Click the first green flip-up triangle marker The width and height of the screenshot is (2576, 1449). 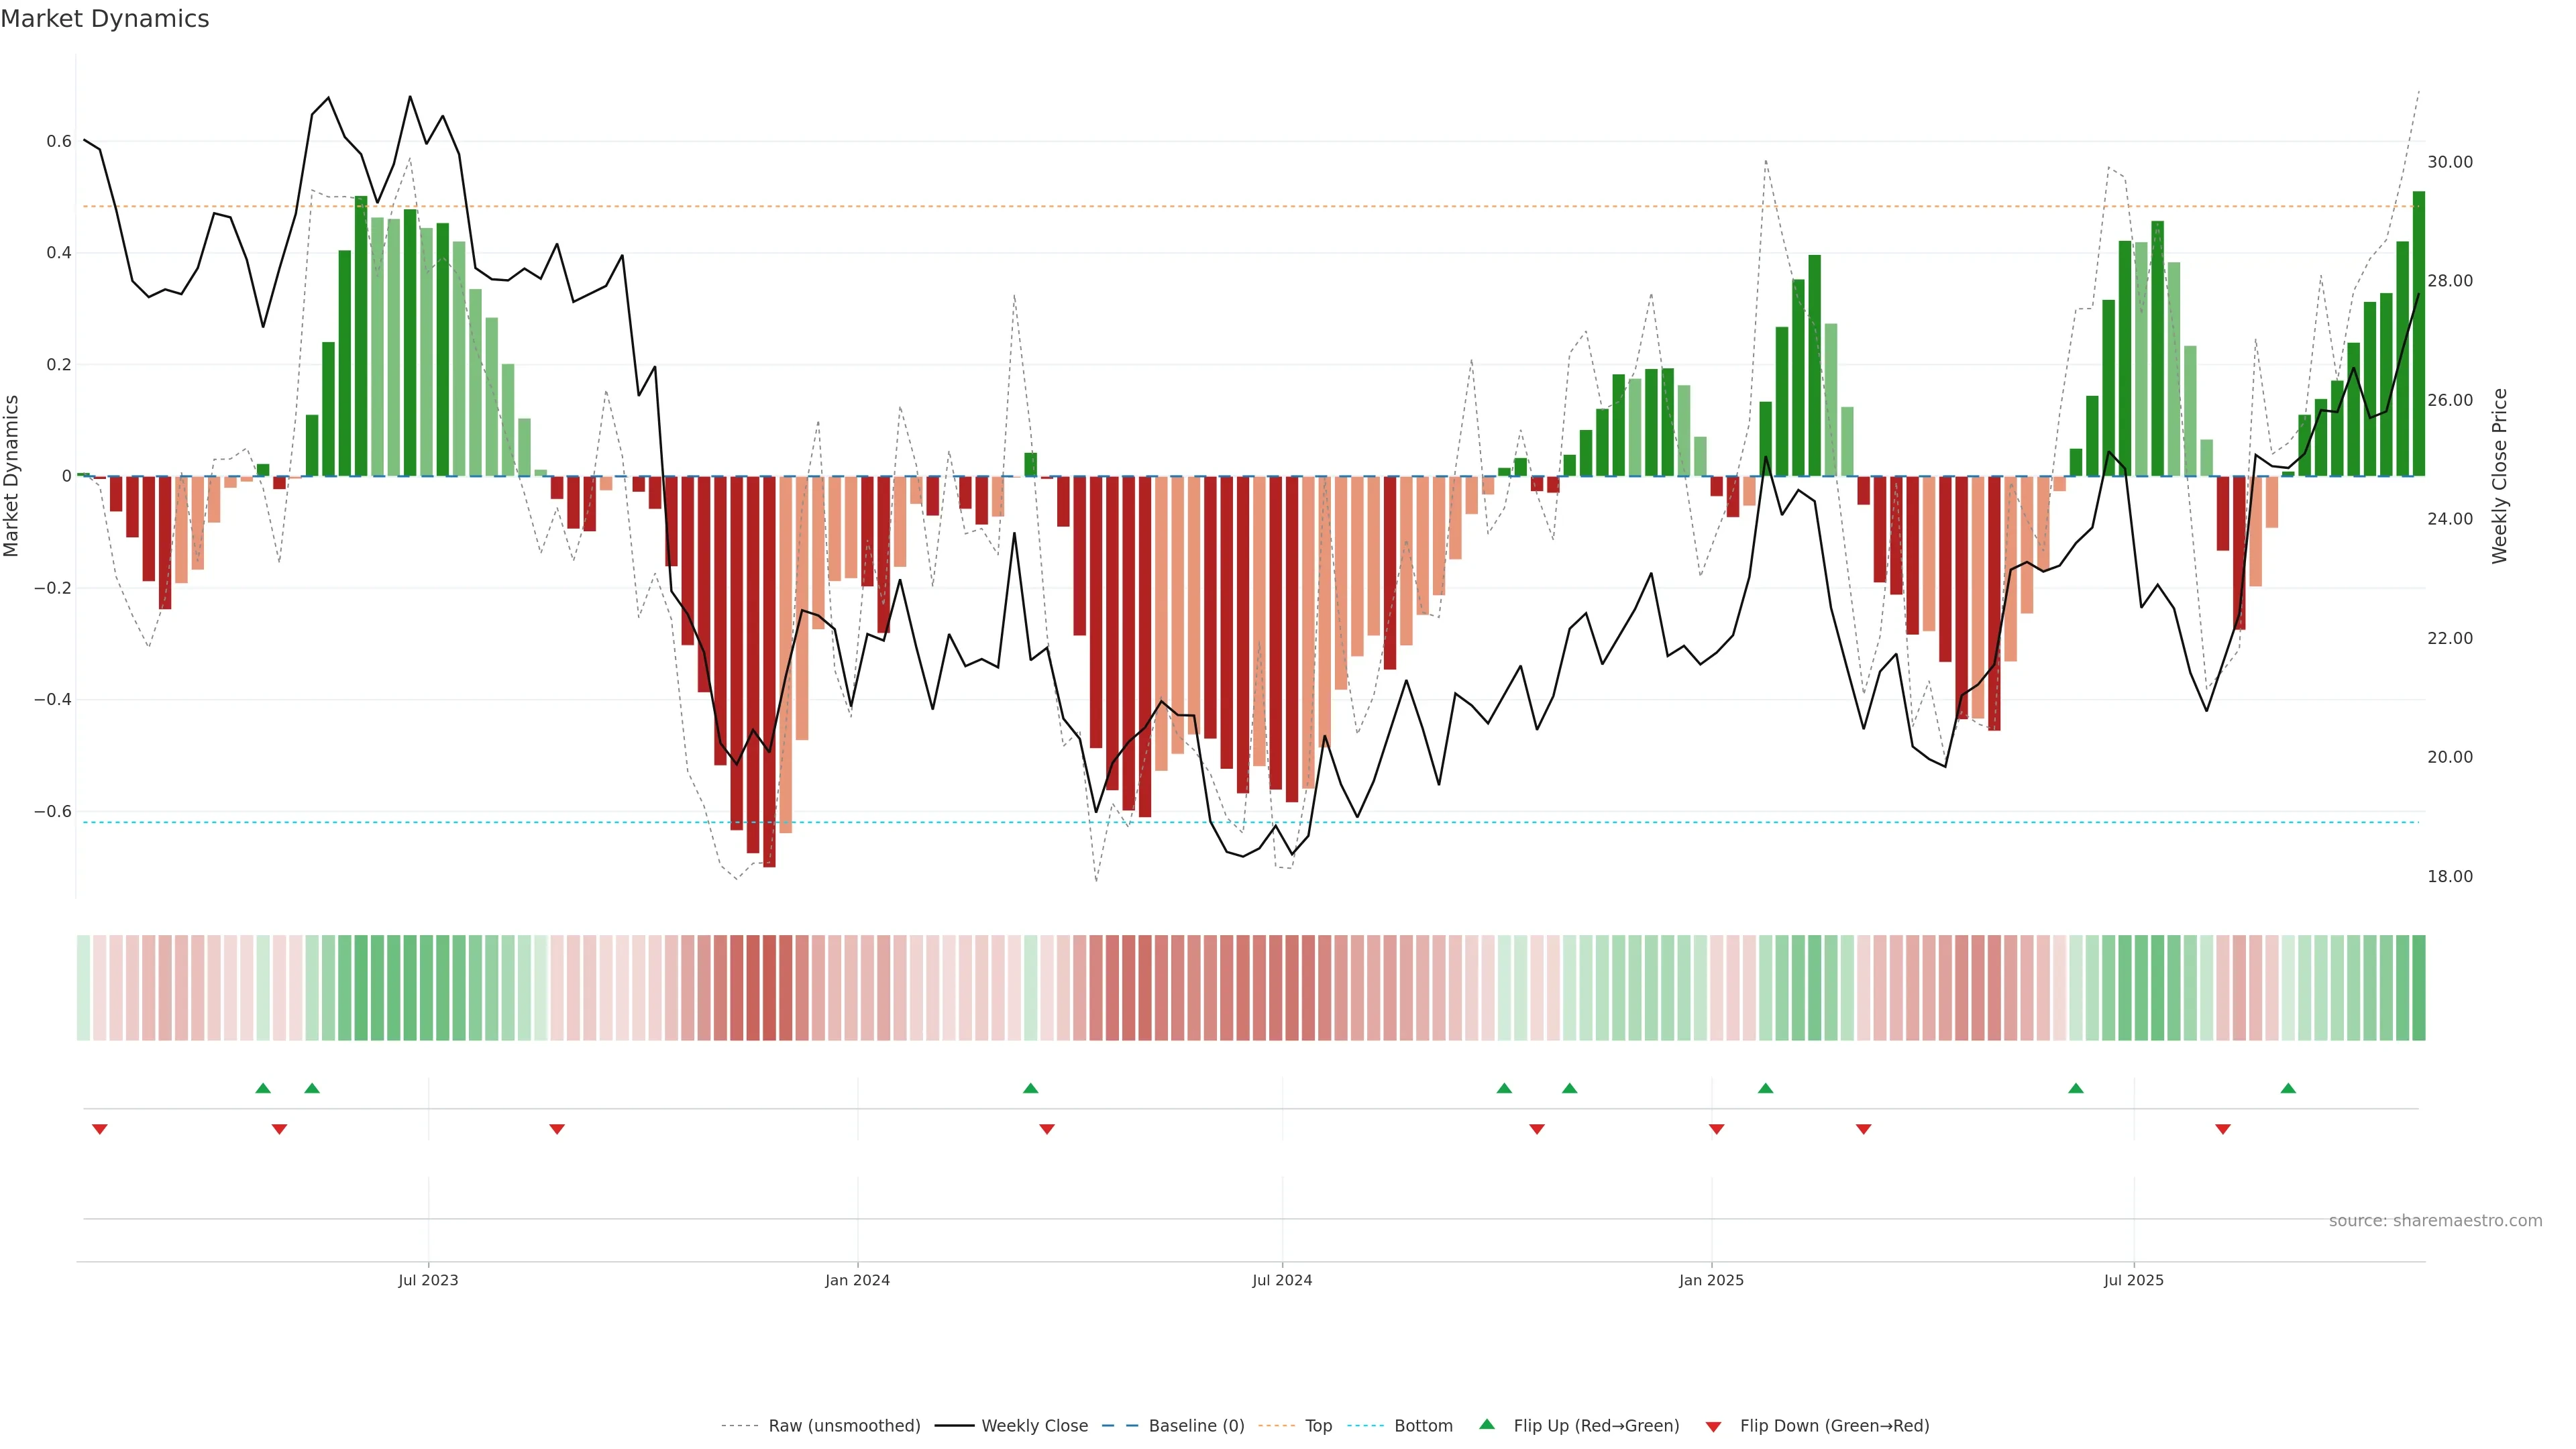coord(263,1088)
